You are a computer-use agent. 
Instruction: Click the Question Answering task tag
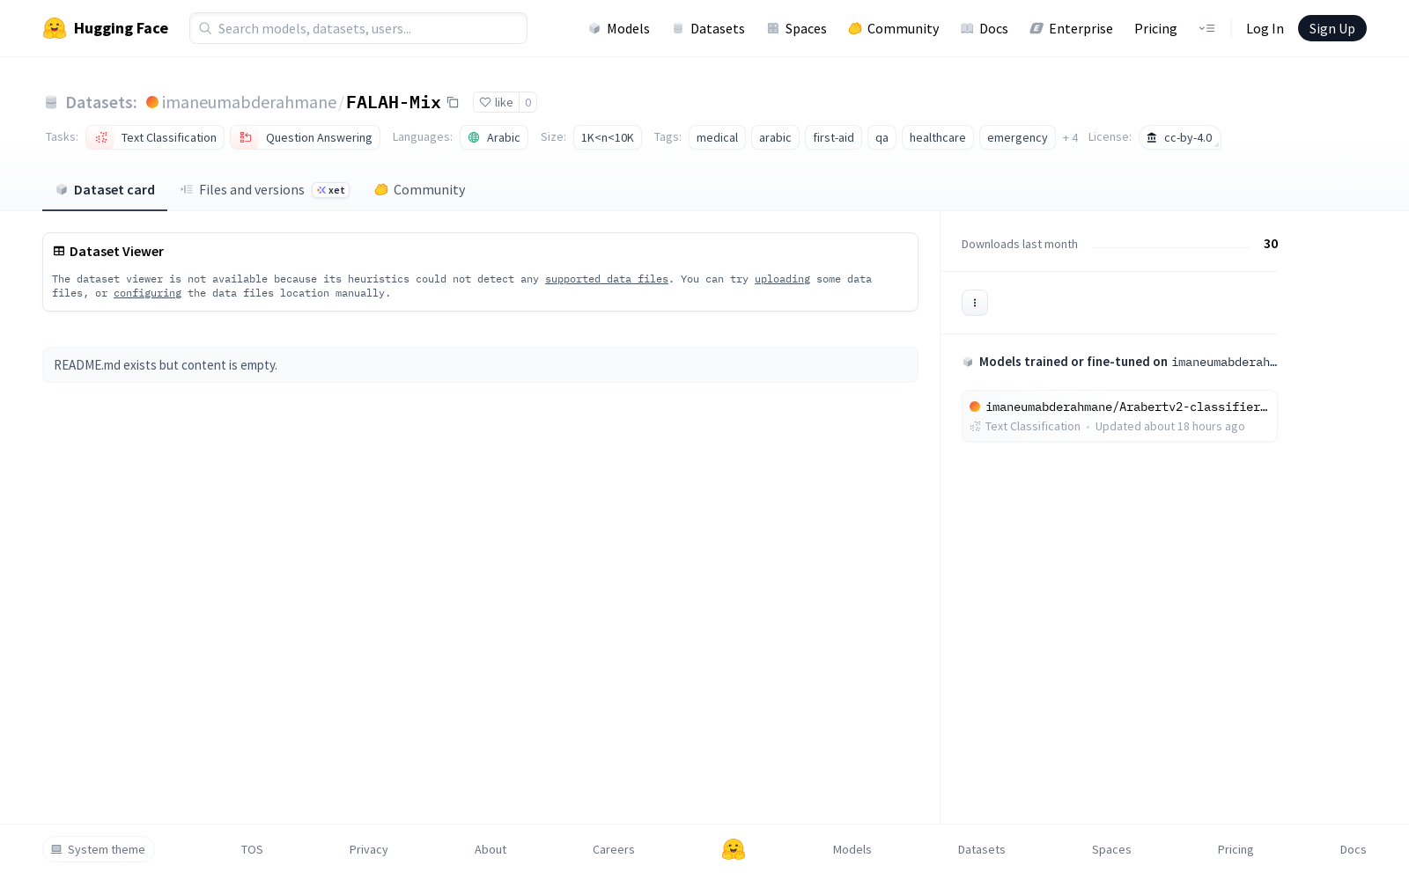[306, 137]
